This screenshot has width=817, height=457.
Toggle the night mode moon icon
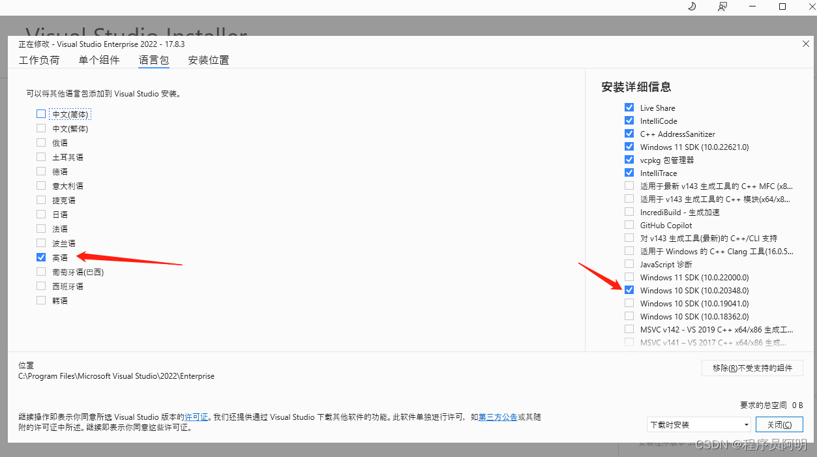692,7
